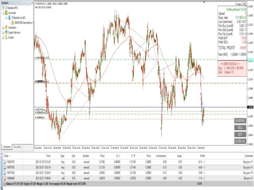Expand the Expert Advisors tree node
Image resolution: width=254 pixels, height=190 pixels.
3,32
